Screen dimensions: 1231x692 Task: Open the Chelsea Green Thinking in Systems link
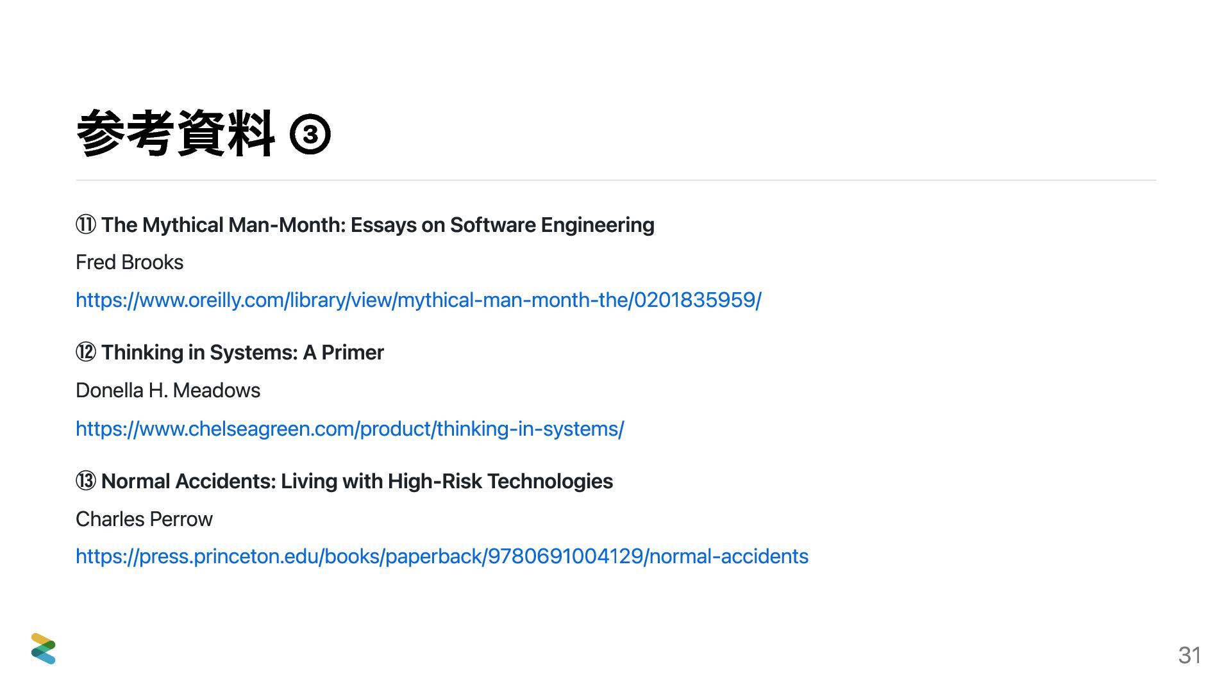(349, 429)
